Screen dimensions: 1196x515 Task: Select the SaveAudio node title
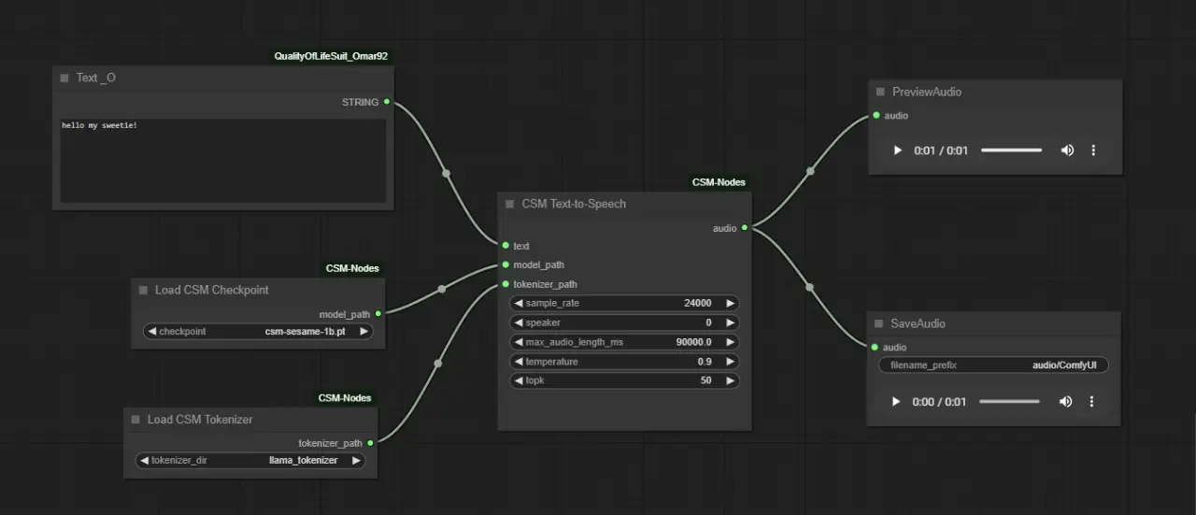tap(918, 324)
